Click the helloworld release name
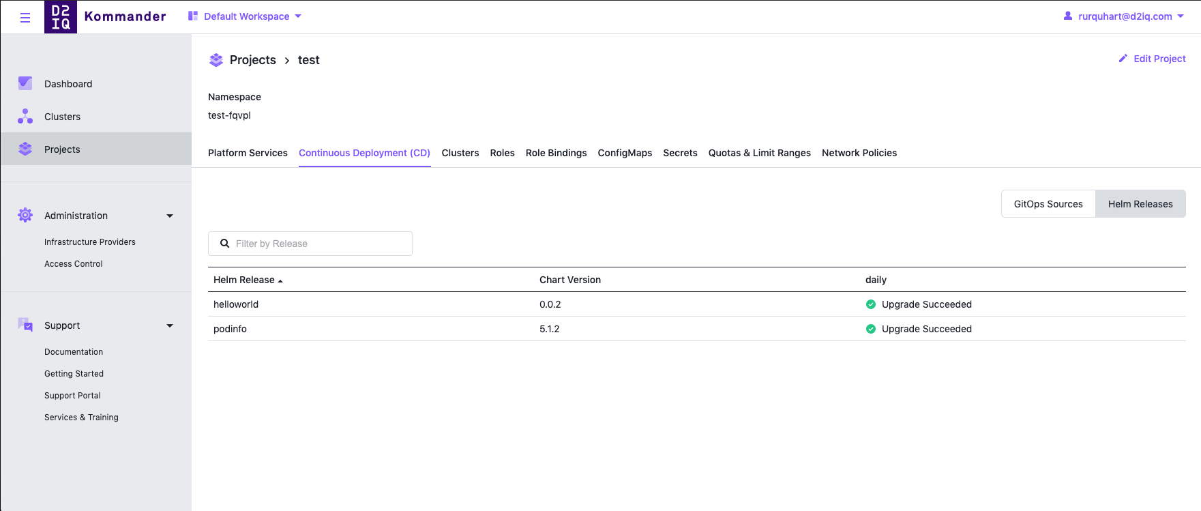 click(236, 304)
